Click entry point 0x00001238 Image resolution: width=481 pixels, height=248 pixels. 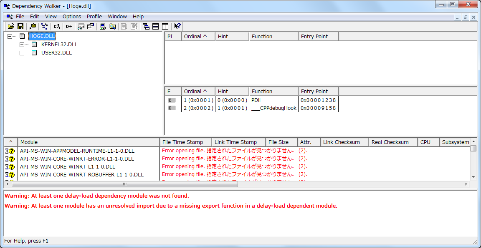tap(318, 100)
